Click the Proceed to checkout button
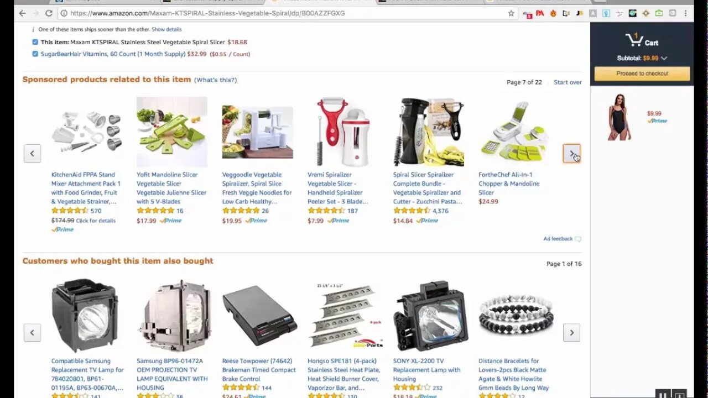The height and width of the screenshot is (398, 708). point(642,74)
